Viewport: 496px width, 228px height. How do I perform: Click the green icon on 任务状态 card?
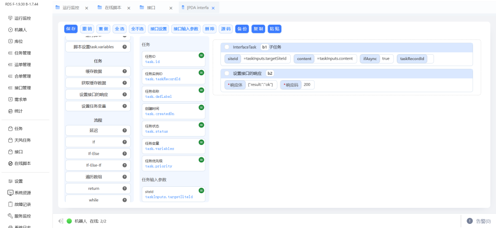point(201,125)
